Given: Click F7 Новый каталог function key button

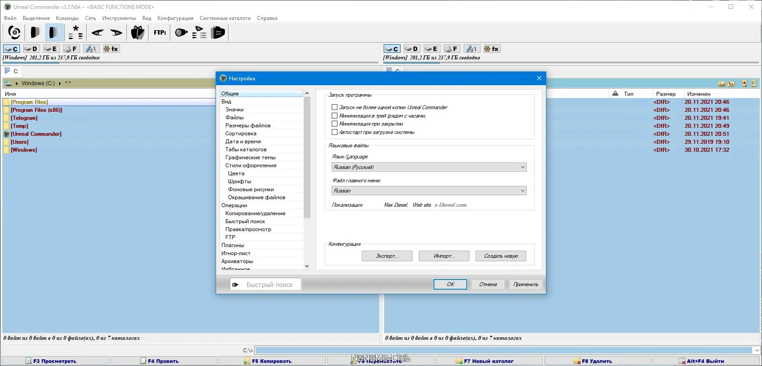Looking at the screenshot, I should (489, 361).
